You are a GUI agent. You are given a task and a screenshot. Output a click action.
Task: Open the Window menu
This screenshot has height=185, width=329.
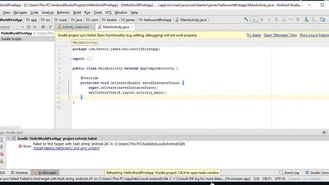(x=121, y=12)
